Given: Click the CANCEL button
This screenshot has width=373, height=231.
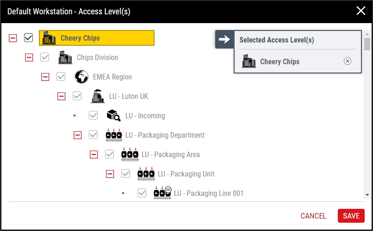Looking at the screenshot, I should click(313, 216).
